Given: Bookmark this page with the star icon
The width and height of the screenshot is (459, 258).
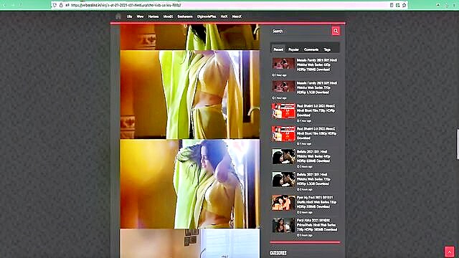Looking at the screenshot, I should click(404, 5).
